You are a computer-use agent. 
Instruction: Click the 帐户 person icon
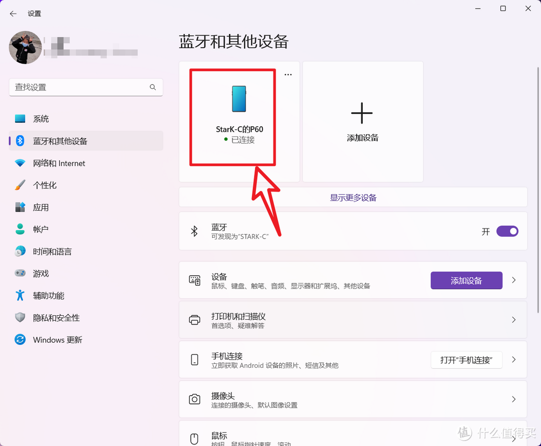tap(20, 229)
